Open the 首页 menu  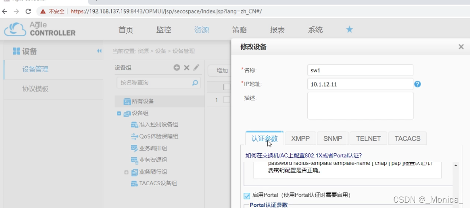click(x=126, y=30)
